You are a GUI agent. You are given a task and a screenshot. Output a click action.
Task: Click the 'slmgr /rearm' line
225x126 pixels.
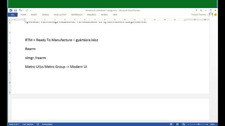(36, 58)
